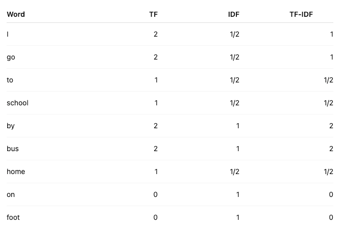Click the TF-IDF value for 'foot'
Image resolution: width=342 pixels, height=227 pixels.
coord(331,217)
